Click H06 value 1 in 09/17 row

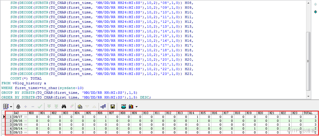pos(102,117)
